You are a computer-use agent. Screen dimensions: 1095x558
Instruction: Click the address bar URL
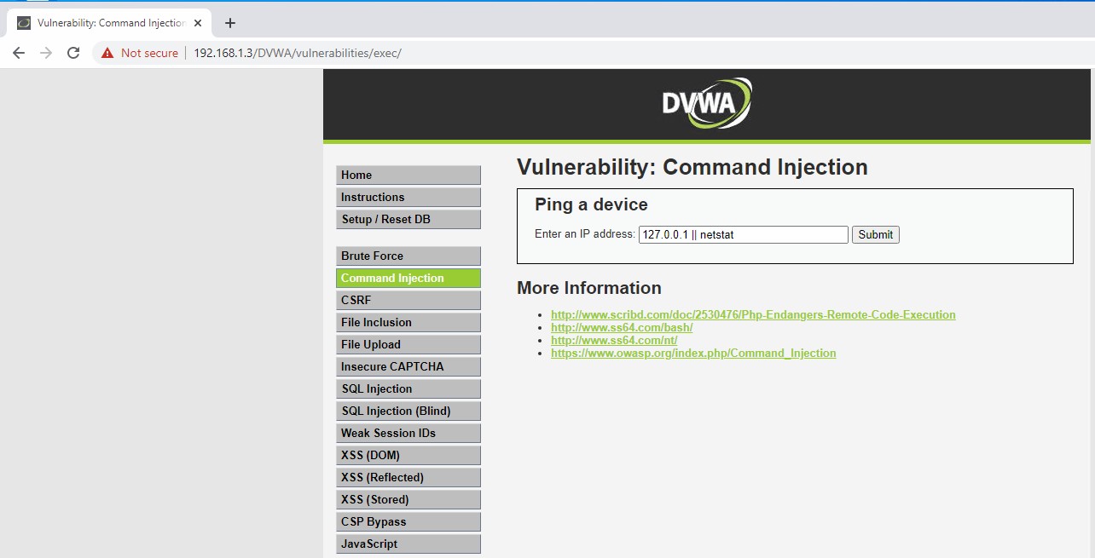pos(297,53)
